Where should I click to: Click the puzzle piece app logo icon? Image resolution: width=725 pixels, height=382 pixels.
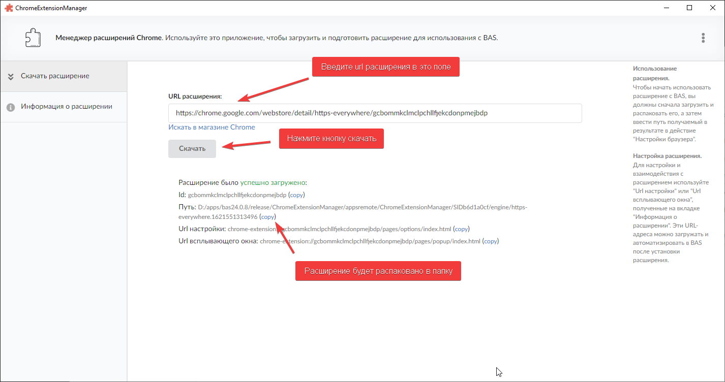[32, 38]
